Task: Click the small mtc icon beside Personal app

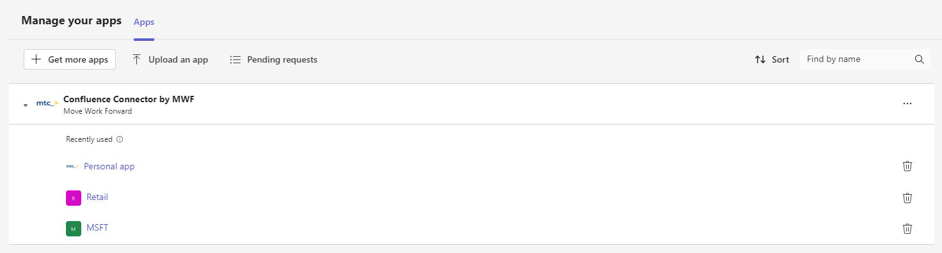Action: click(72, 166)
